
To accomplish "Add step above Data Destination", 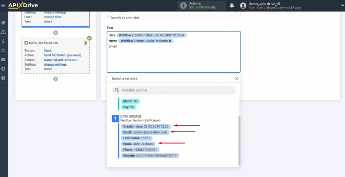I will [x=56, y=33].
